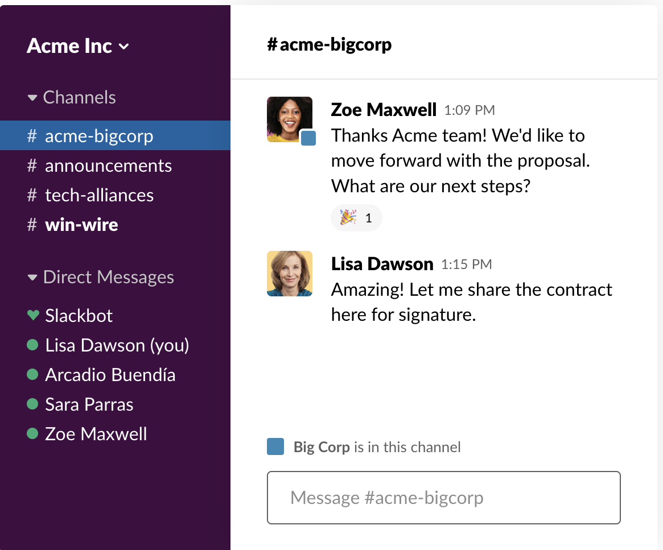Click the blue Big Corp square icon
This screenshot has width=663, height=550.
pyautogui.click(x=275, y=446)
